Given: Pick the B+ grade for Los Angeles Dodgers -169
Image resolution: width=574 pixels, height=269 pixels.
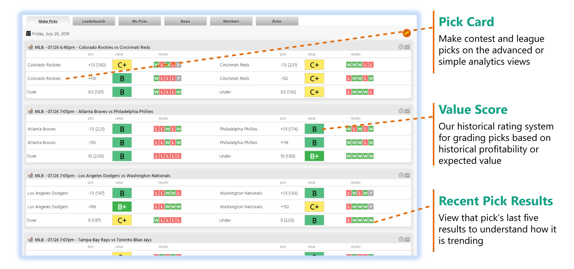Looking at the screenshot, I should coord(122,207).
